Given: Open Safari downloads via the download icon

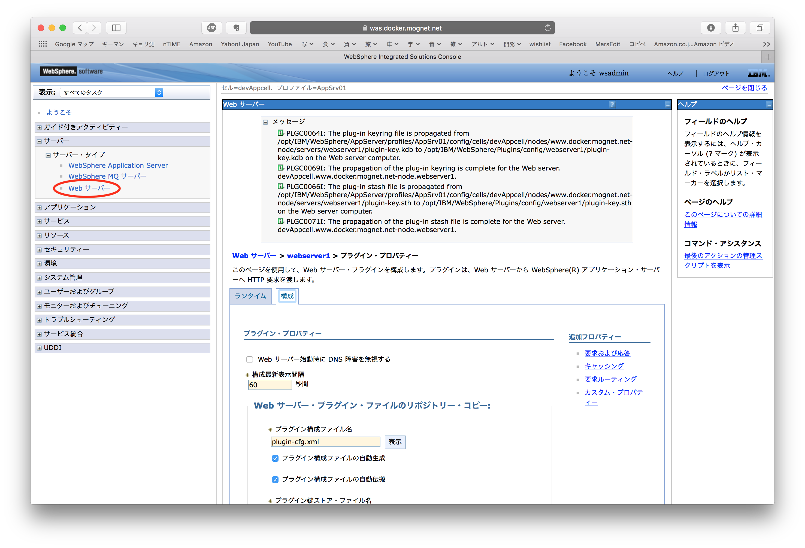Looking at the screenshot, I should tap(711, 28).
